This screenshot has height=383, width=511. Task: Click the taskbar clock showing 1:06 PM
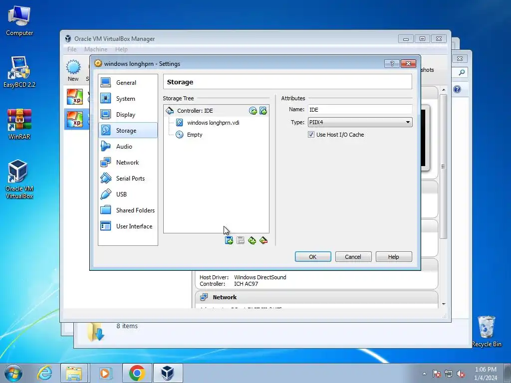tap(486, 374)
